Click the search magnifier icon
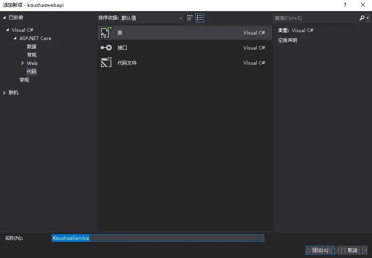The image size is (372, 258). point(362,18)
